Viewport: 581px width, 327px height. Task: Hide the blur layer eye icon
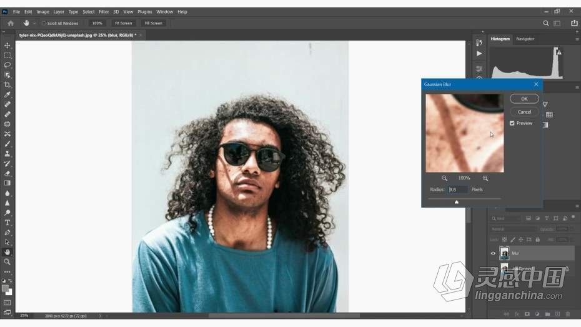[x=493, y=253]
